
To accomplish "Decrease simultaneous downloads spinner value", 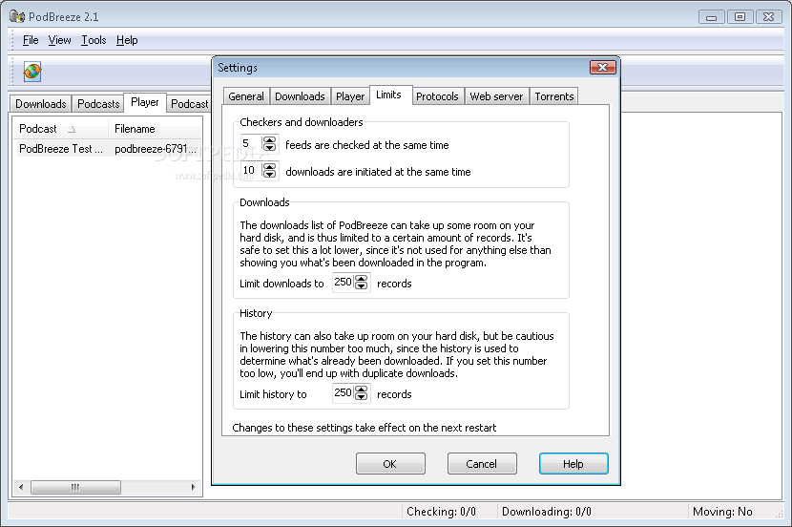I will click(270, 175).
